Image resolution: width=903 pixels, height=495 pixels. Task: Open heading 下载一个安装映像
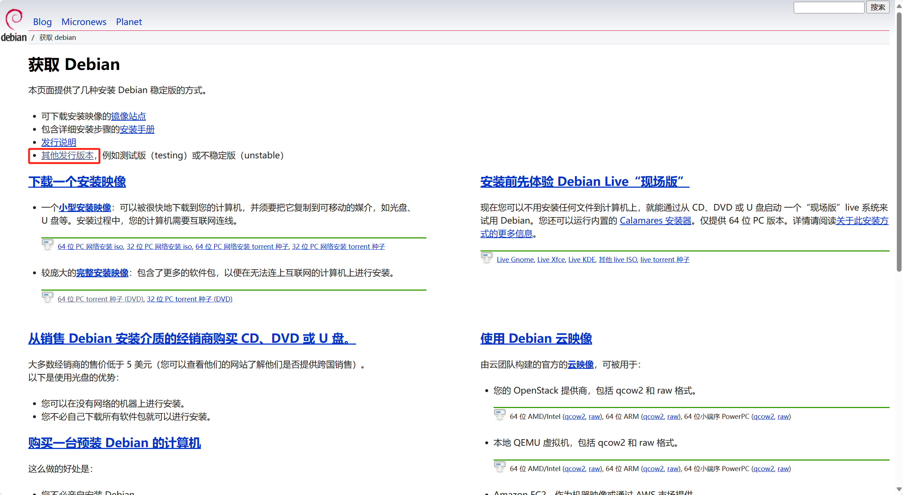click(x=77, y=182)
